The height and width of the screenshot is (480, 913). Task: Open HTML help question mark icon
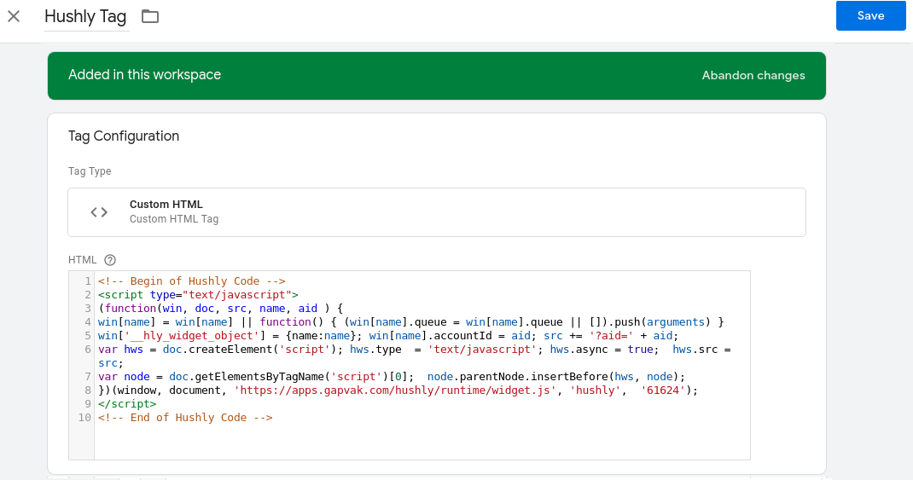coord(110,260)
